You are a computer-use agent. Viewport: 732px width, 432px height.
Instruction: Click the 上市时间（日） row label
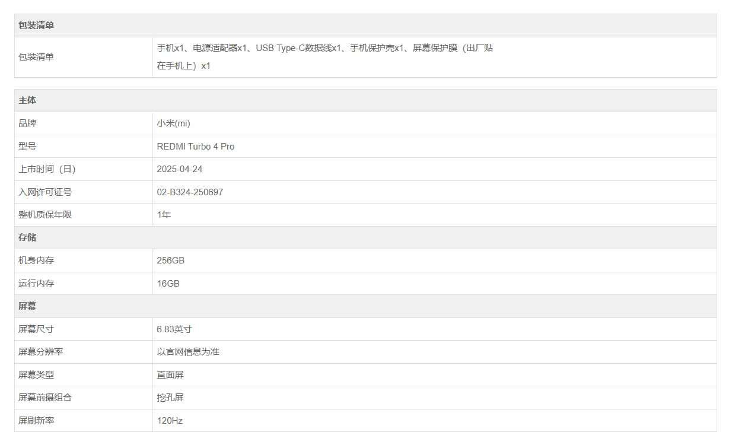47,169
